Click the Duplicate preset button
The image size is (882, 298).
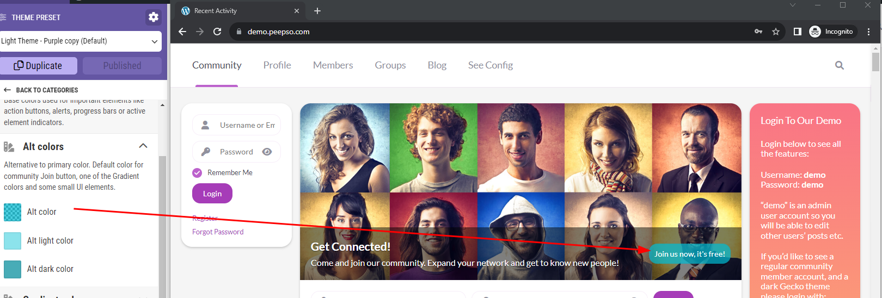pos(38,65)
